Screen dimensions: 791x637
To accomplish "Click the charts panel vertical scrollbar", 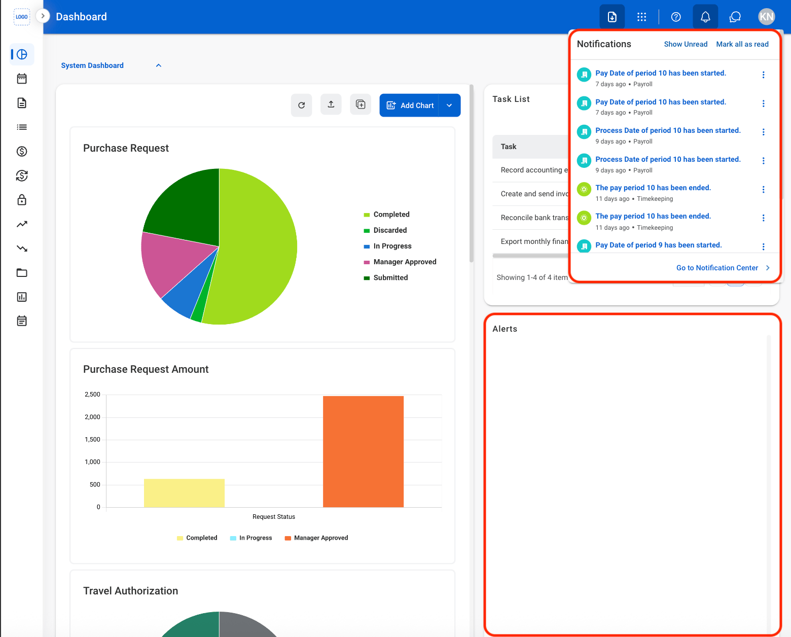I will click(472, 173).
